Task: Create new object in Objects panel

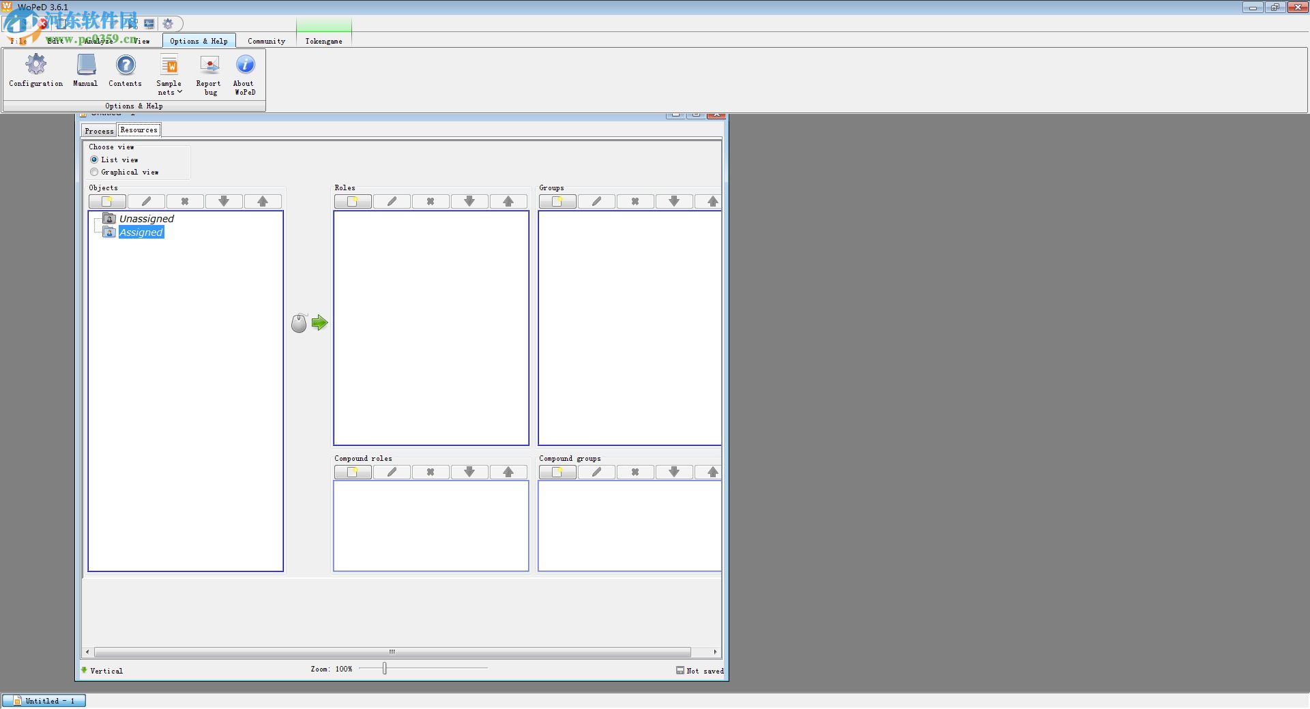Action: (x=107, y=201)
